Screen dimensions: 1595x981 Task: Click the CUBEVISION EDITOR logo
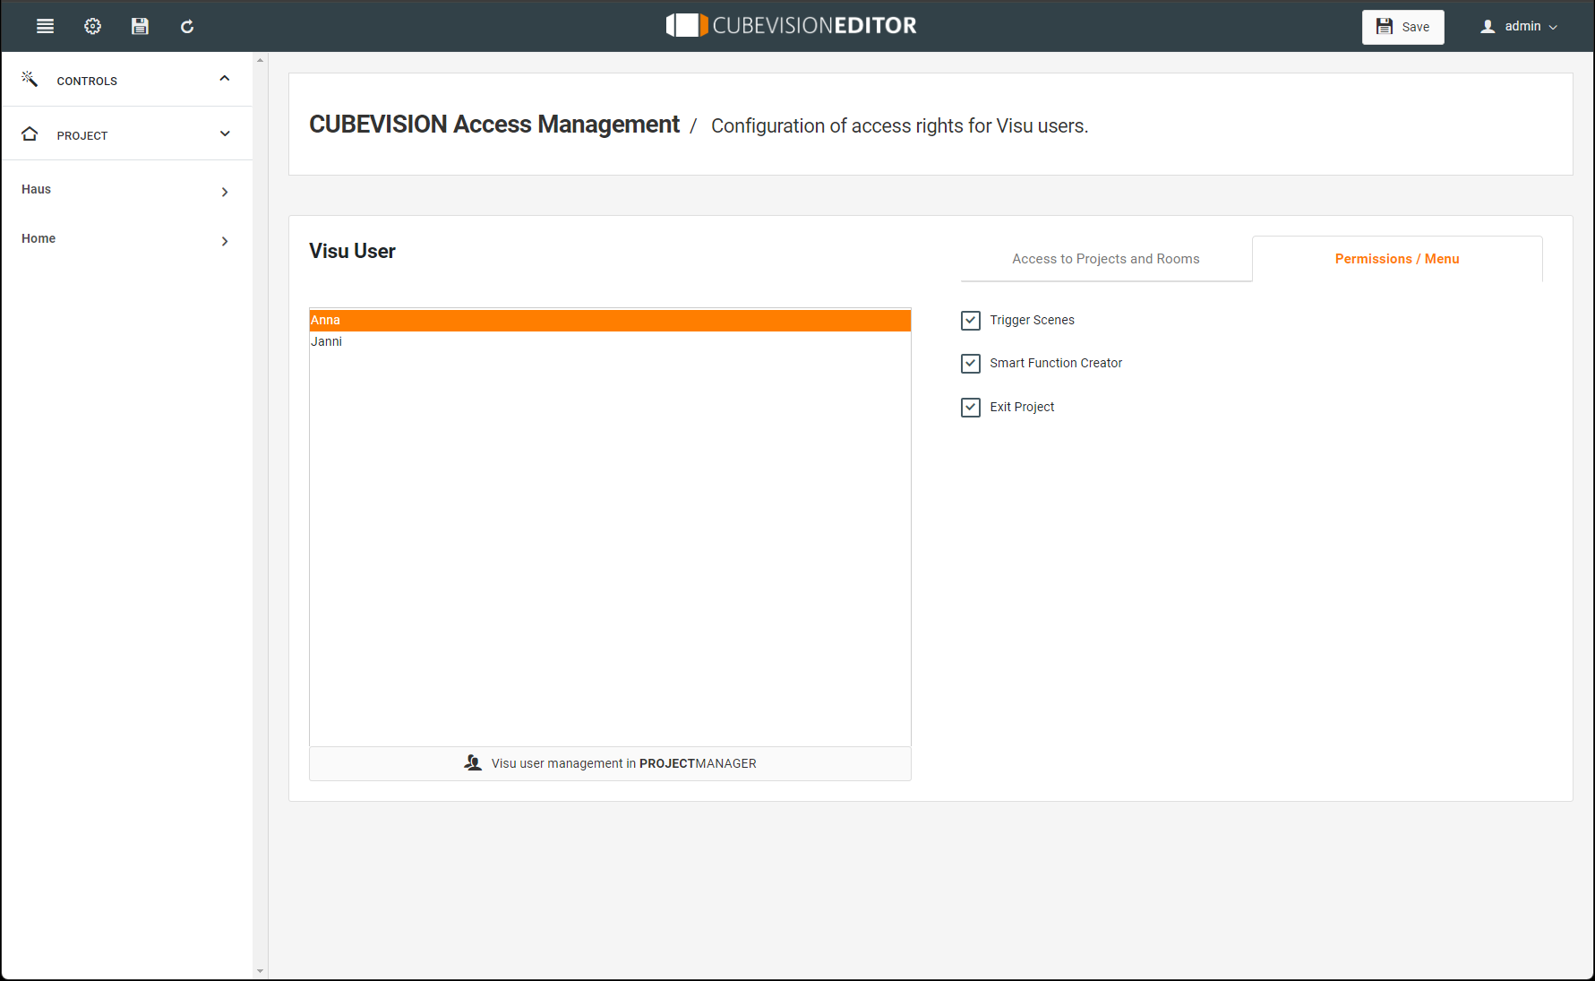coord(792,25)
